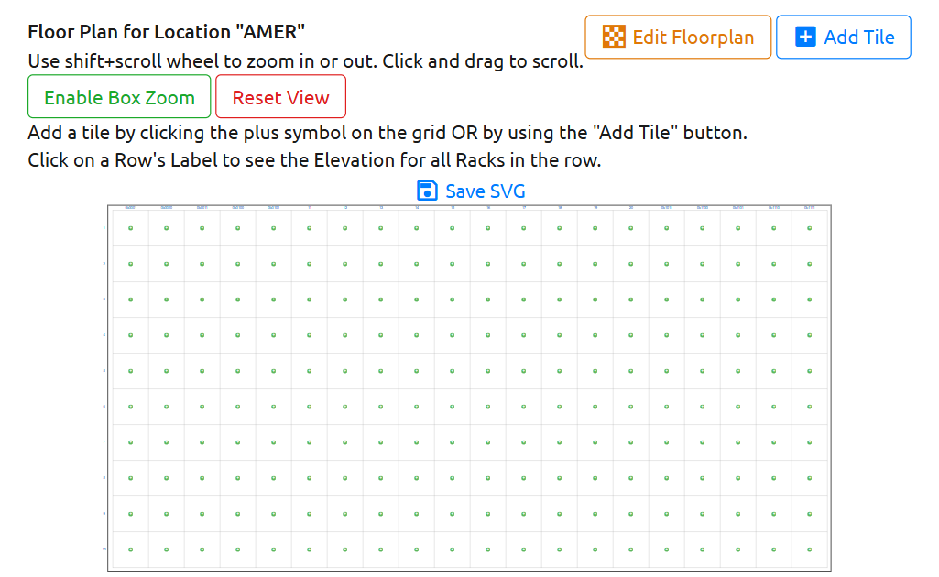
Task: Add tile at row 1, first column plus
Action: coord(130,228)
